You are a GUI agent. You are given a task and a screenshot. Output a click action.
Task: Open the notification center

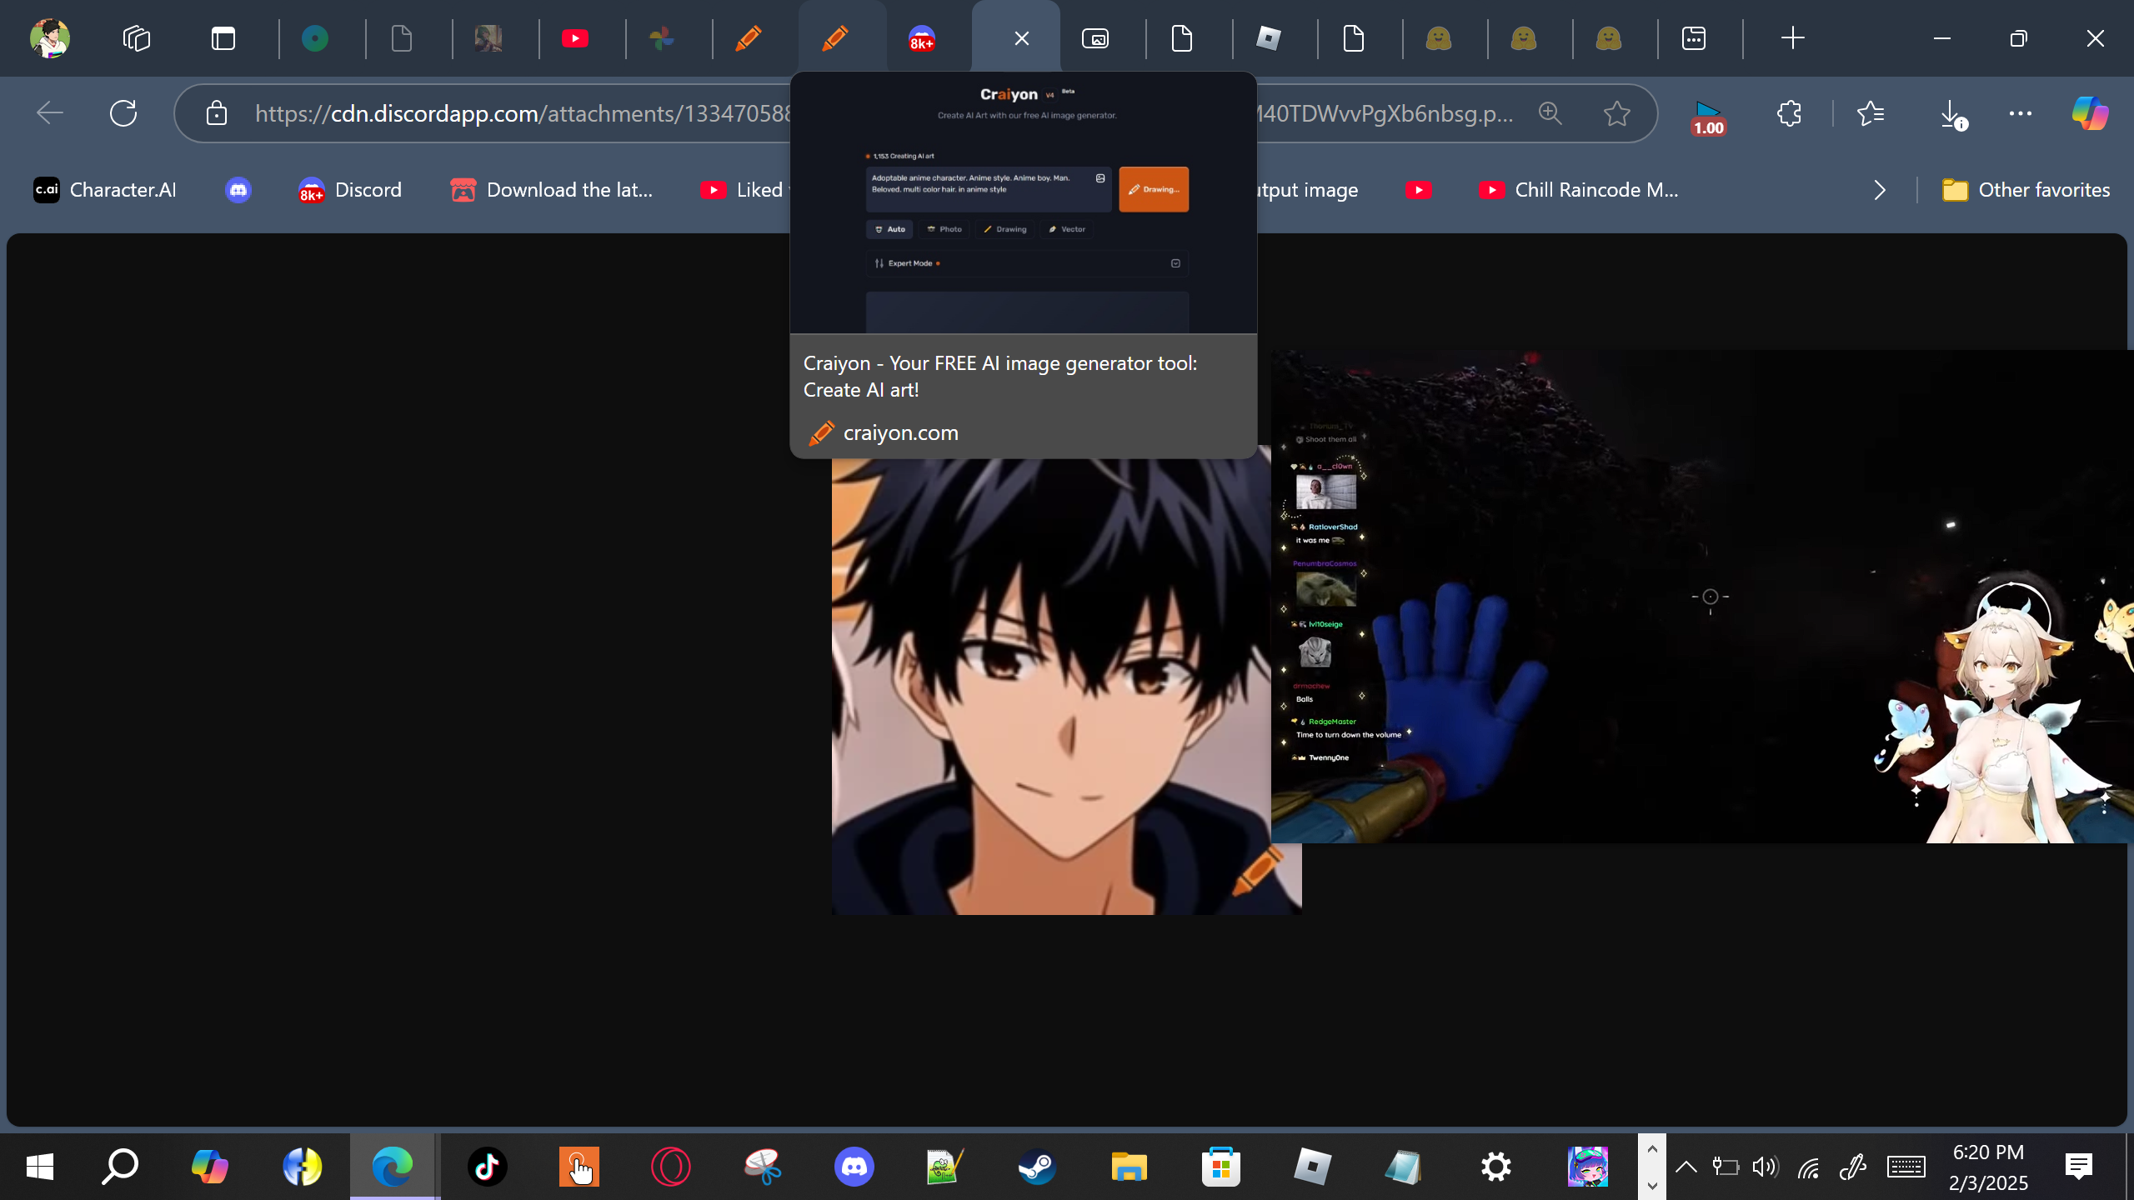[x=2079, y=1167]
